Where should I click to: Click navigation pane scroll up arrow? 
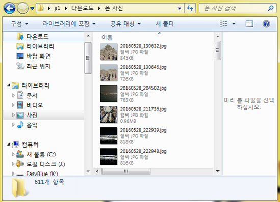[x=88, y=36]
